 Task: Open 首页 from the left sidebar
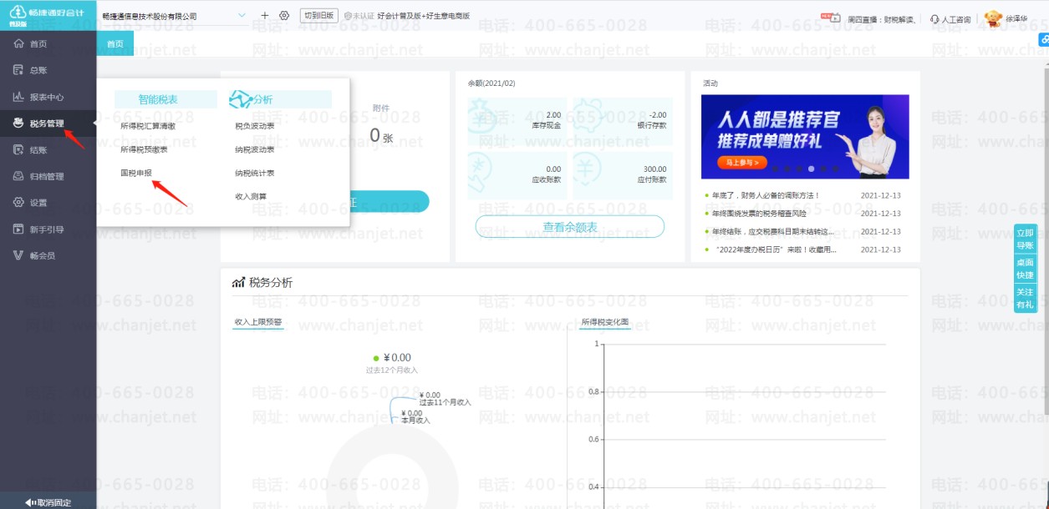point(38,43)
